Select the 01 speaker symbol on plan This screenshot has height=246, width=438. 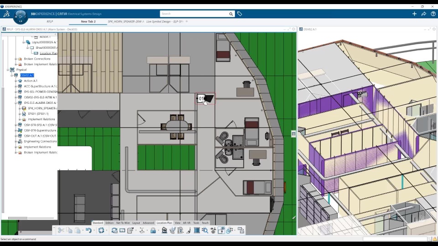click(205, 99)
